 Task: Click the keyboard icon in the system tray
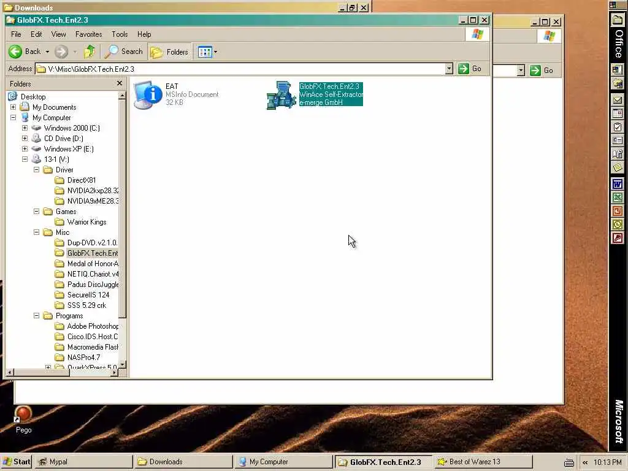click(x=569, y=462)
